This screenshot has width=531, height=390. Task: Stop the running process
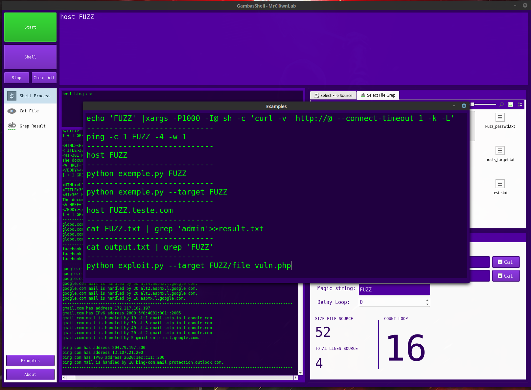point(16,78)
